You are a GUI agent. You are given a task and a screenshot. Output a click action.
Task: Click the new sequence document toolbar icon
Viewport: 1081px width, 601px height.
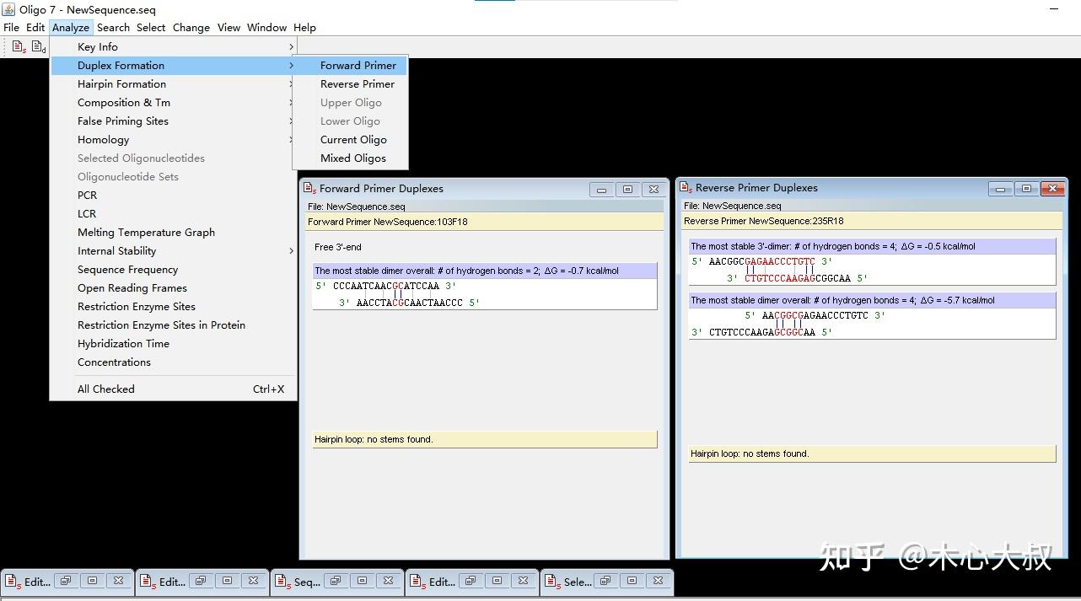(x=19, y=47)
